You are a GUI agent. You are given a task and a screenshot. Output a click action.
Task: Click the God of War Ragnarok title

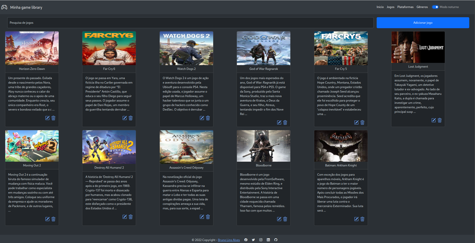click(264, 69)
